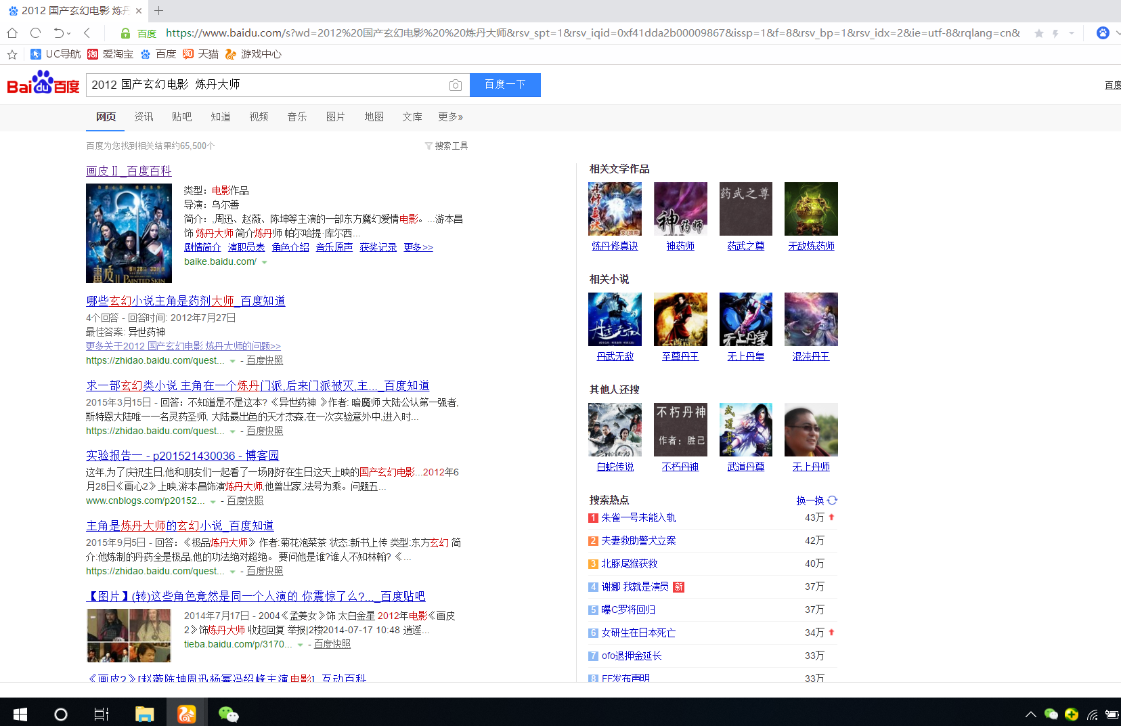Click the lightning speed-mode icon in address bar
The image size is (1121, 726).
(1055, 33)
